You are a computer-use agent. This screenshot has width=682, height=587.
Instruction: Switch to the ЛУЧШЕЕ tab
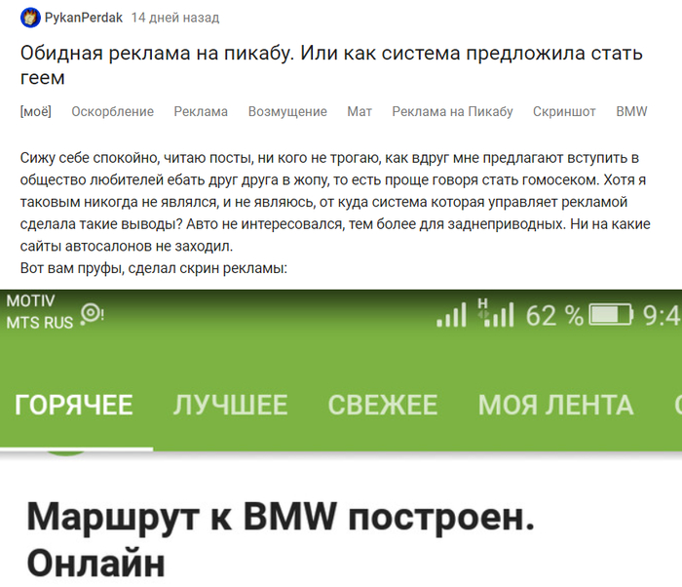[231, 405]
